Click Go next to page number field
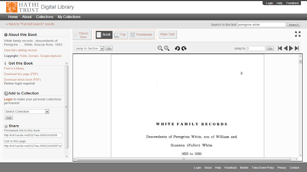The width and height of the screenshot is (307, 172). click(270, 48)
